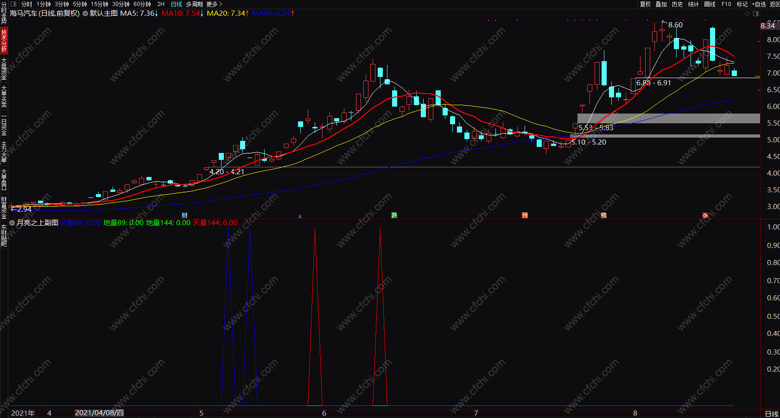The image size is (780, 418).
Task: Click the 2021/04/08/四 date label
Action: [99, 413]
